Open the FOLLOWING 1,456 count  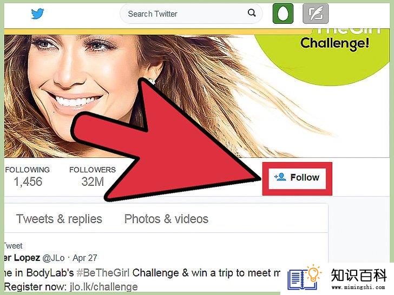point(28,177)
